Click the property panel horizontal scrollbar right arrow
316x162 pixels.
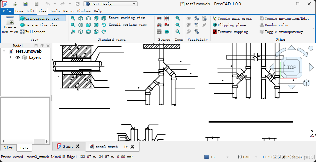point(47,141)
